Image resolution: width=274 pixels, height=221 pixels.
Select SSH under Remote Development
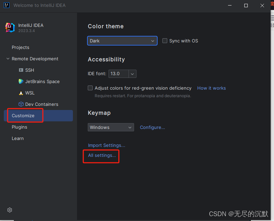click(x=29, y=70)
